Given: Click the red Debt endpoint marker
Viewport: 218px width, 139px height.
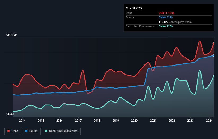Looking at the screenshot, I should (213, 43).
